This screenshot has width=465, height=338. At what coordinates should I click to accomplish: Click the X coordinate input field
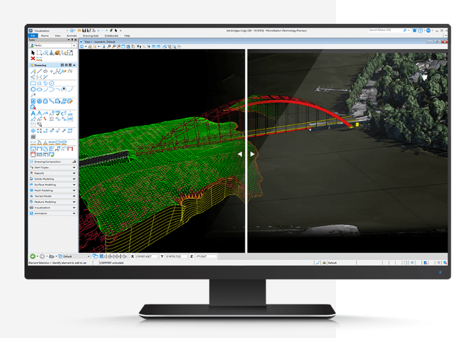click(x=146, y=256)
